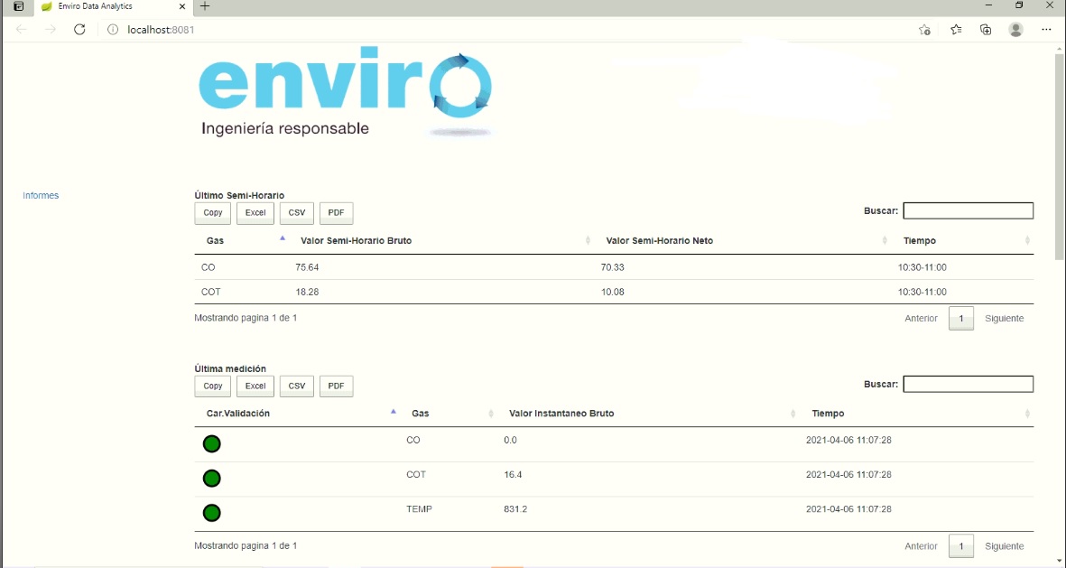This screenshot has width=1066, height=568.
Task: Sort Semi-Horario table by Tiempo column
Action: point(963,241)
